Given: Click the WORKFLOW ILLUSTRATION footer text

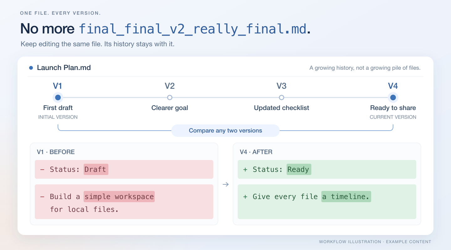Looking at the screenshot, I should click(x=375, y=242).
